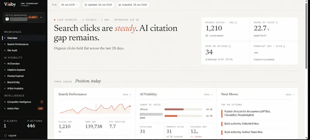Click the page vertical scrollbar
Image resolution: width=310 pixels, height=140 pixels.
306,36
